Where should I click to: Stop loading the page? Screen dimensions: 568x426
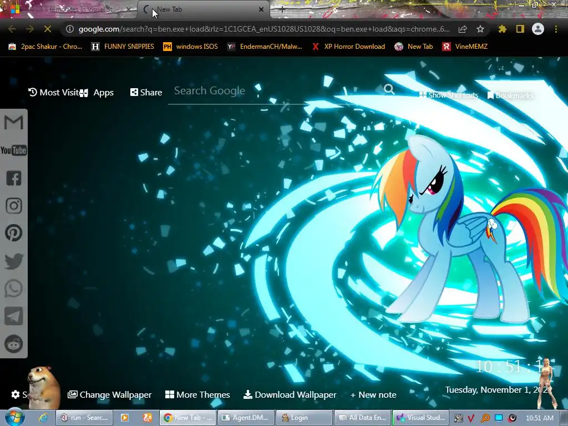pyautogui.click(x=48, y=29)
